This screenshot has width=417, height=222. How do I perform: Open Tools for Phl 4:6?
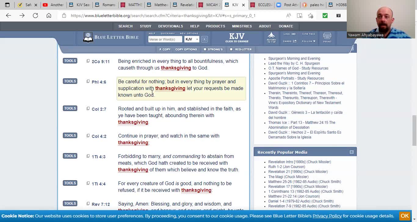(x=70, y=81)
